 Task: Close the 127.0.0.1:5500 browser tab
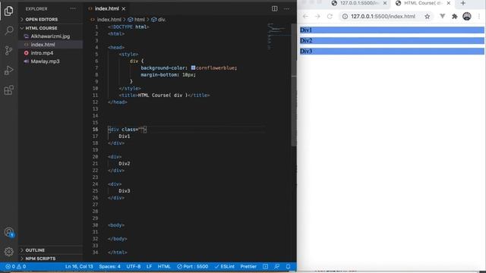385,3
